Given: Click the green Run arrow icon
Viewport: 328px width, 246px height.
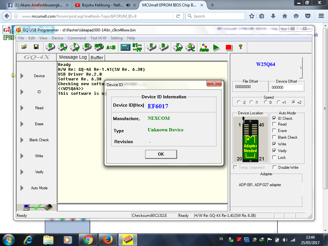Looking at the screenshot, I should click(217, 47).
